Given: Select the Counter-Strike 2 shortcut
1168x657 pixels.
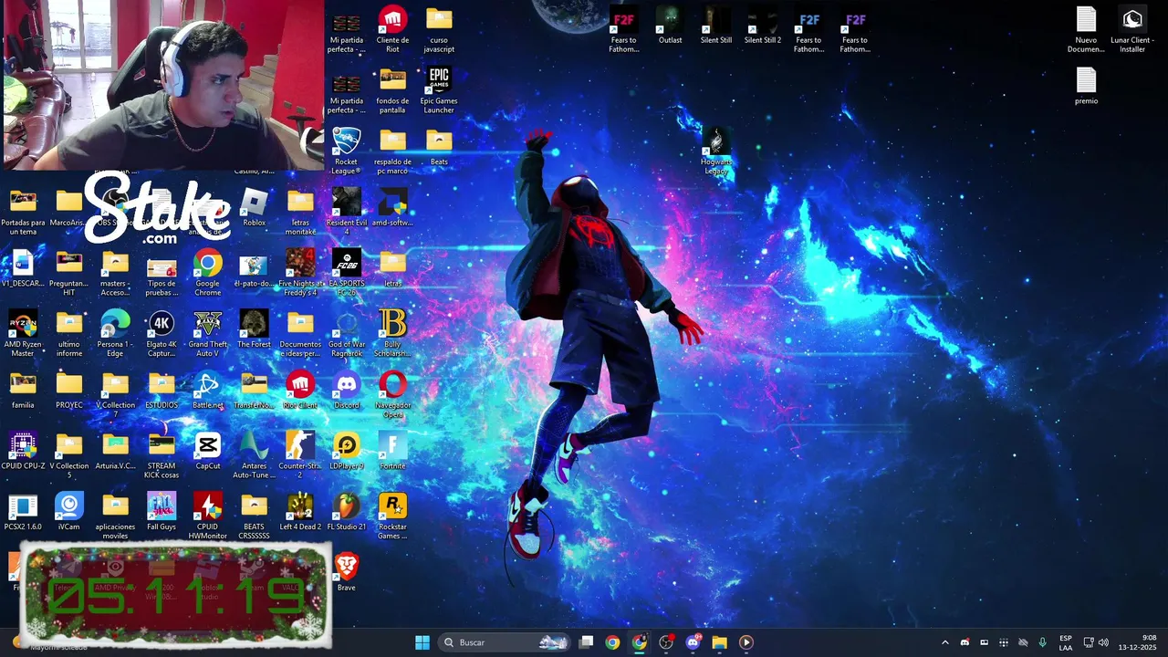Looking at the screenshot, I should (300, 455).
